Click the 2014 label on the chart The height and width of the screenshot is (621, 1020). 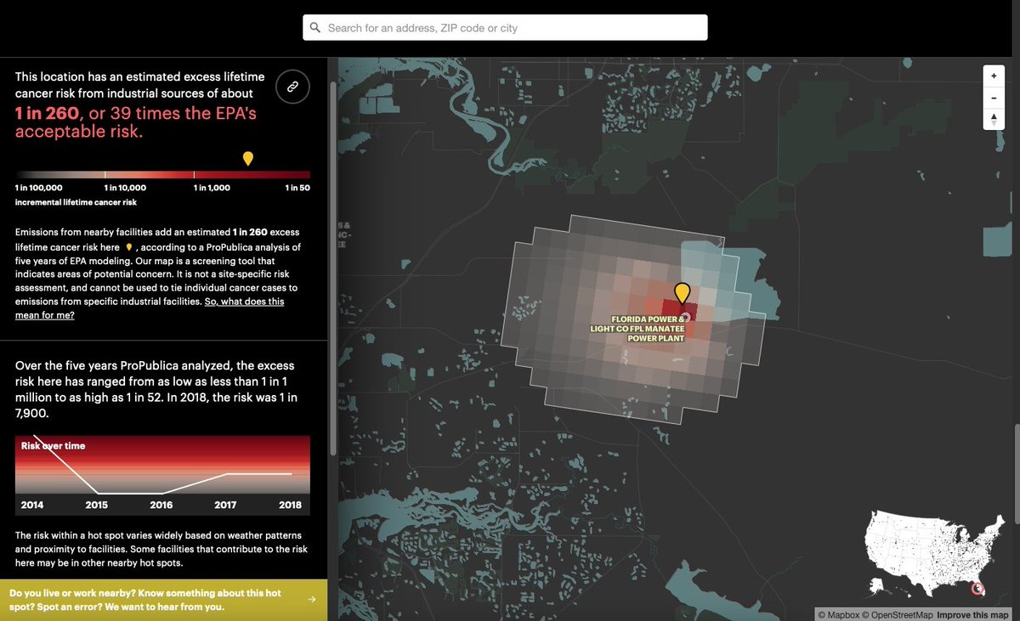(32, 505)
